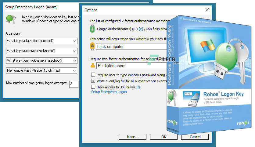Click the Rohos Logon Key product box image
255x147 pixels.
(x=209, y=74)
